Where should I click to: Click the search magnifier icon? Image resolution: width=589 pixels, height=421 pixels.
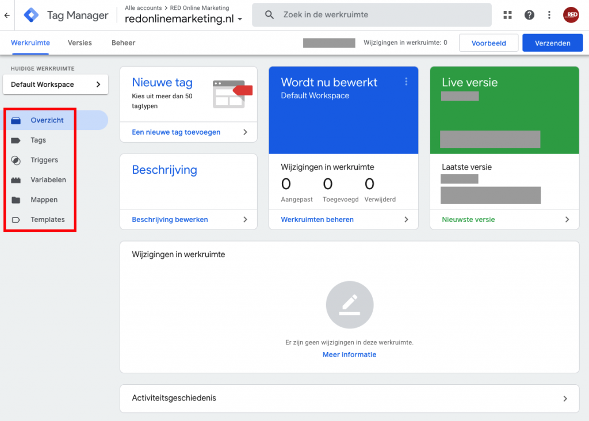[x=269, y=14]
